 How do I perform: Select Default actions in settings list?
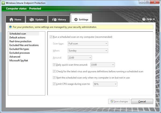17,37
